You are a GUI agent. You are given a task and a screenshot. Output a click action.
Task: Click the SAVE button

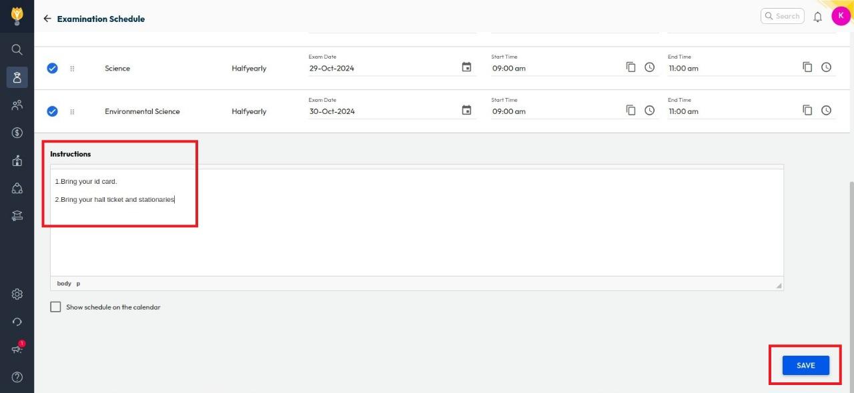[805, 365]
